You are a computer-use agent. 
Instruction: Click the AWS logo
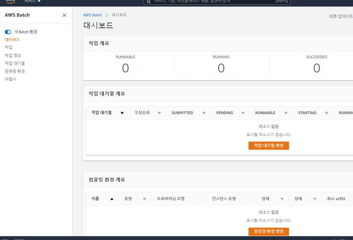point(10,2)
